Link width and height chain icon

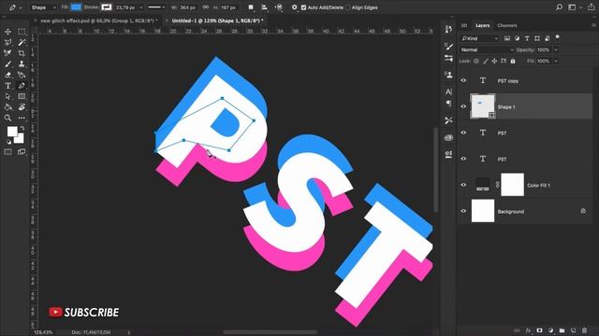(x=206, y=7)
